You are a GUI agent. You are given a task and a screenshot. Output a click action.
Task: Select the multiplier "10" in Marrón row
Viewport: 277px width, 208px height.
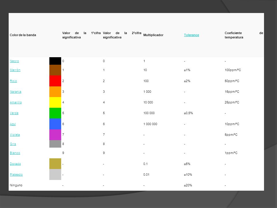click(x=145, y=70)
